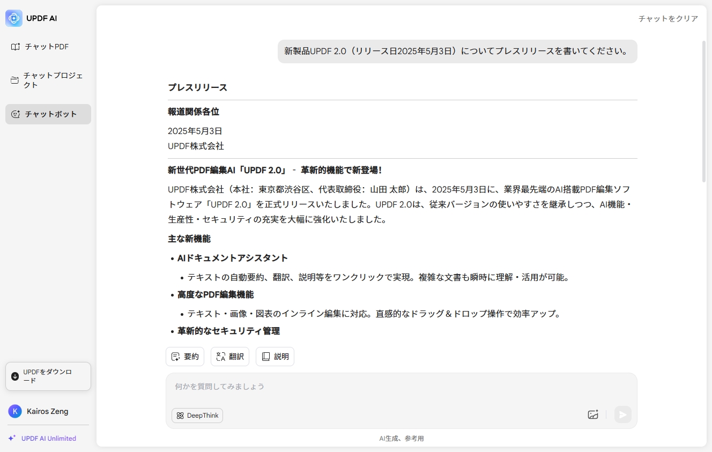
Task: Click the チャットボット robot icon
Action: (x=16, y=114)
